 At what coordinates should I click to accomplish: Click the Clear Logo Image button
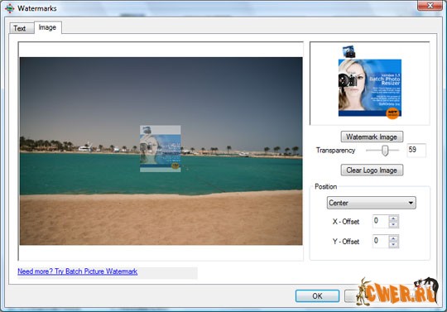372,170
